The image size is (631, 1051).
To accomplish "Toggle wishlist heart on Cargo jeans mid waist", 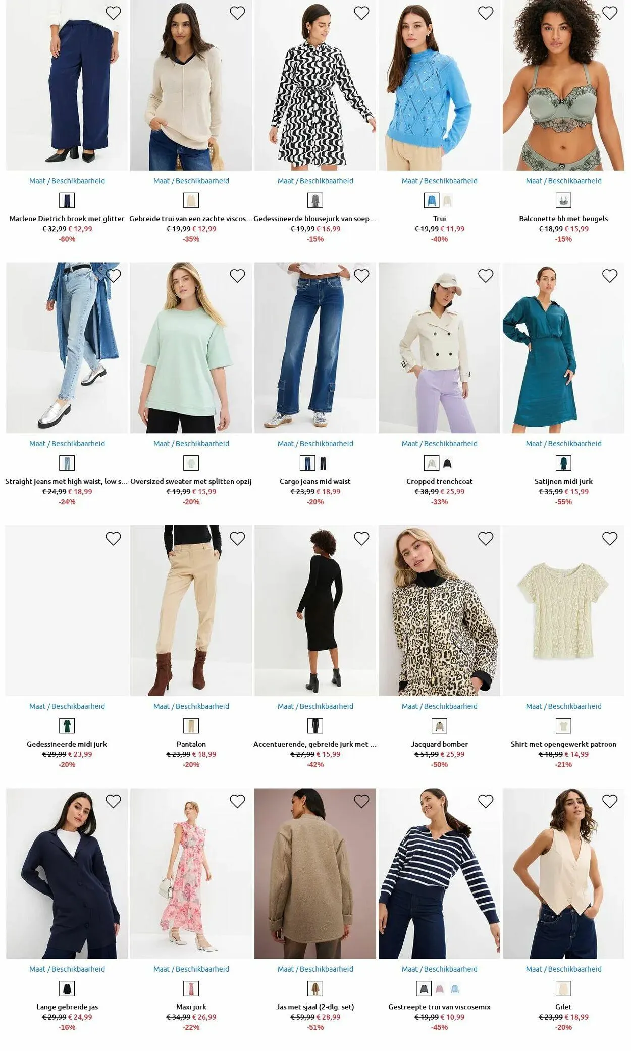I will [x=361, y=276].
